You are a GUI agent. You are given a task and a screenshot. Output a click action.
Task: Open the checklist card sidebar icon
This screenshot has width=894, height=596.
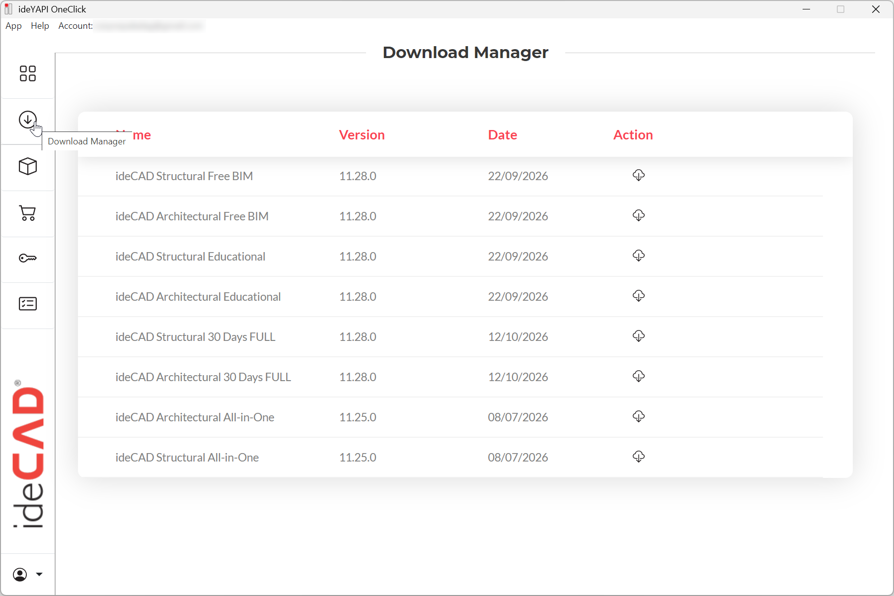[x=28, y=304]
